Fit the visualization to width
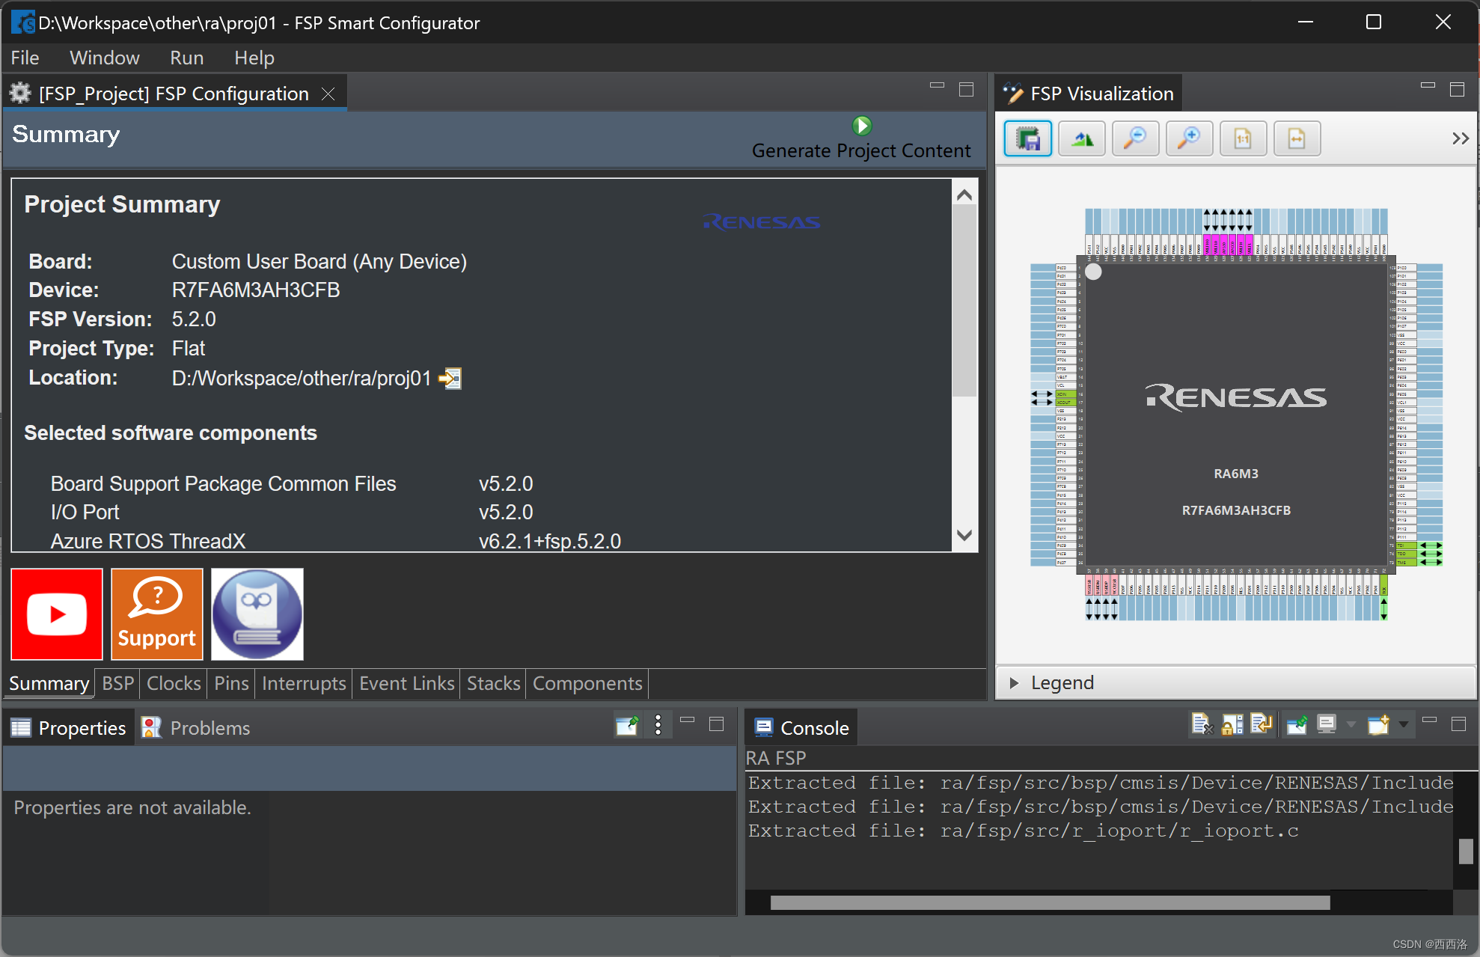This screenshot has height=957, width=1480. pos(1297,138)
